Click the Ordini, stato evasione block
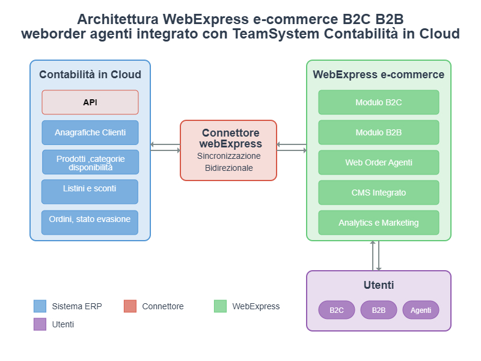The height and width of the screenshot is (361, 481). click(x=90, y=222)
